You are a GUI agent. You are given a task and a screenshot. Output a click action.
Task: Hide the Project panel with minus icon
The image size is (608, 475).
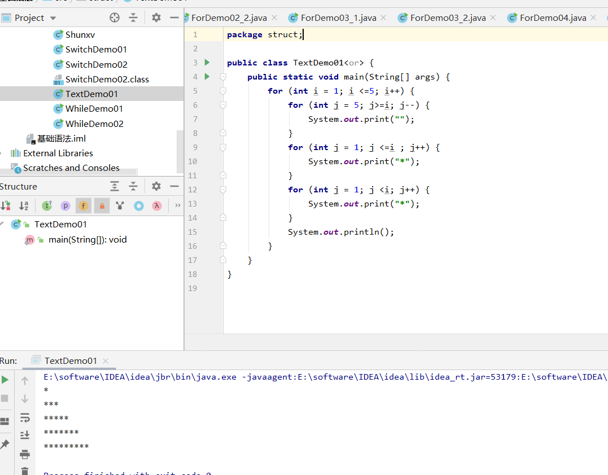tap(174, 17)
